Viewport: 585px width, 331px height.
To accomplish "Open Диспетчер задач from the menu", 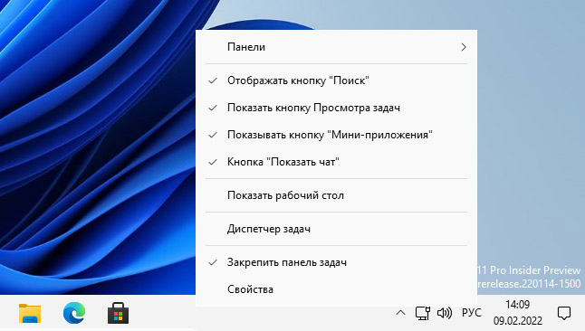I will (336, 229).
